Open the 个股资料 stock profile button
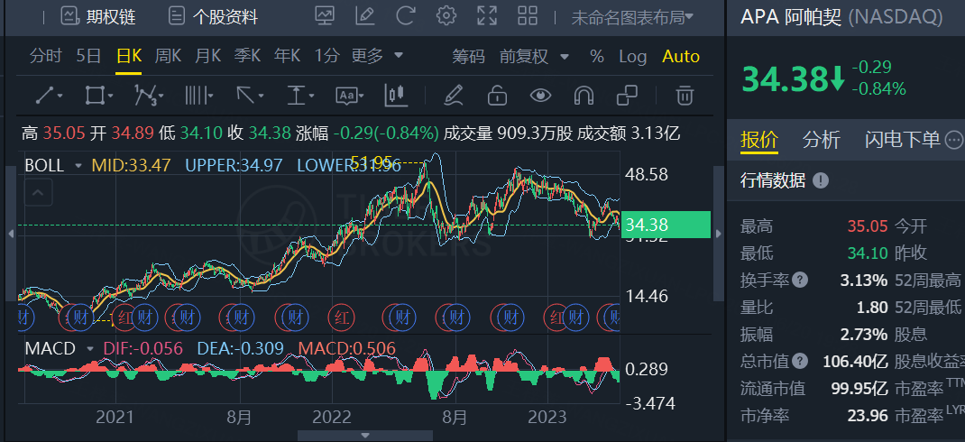Image resolution: width=965 pixels, height=442 pixels. pyautogui.click(x=213, y=16)
